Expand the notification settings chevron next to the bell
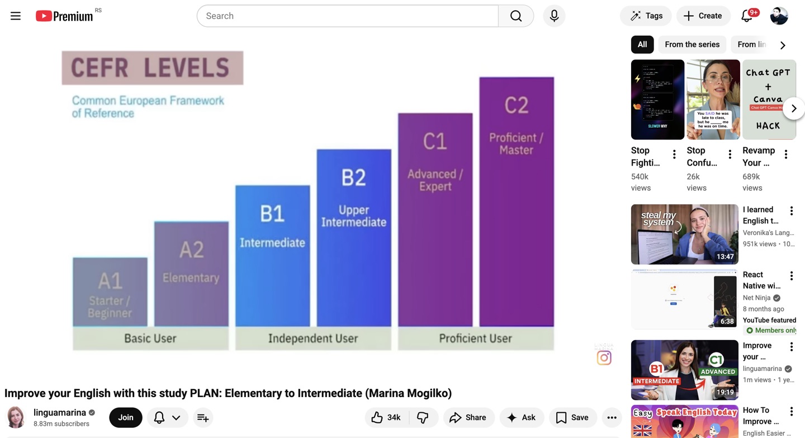This screenshot has width=805, height=438. [x=176, y=417]
